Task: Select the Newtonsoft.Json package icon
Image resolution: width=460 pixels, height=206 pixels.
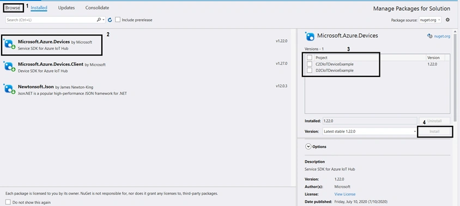Action: pos(9,89)
